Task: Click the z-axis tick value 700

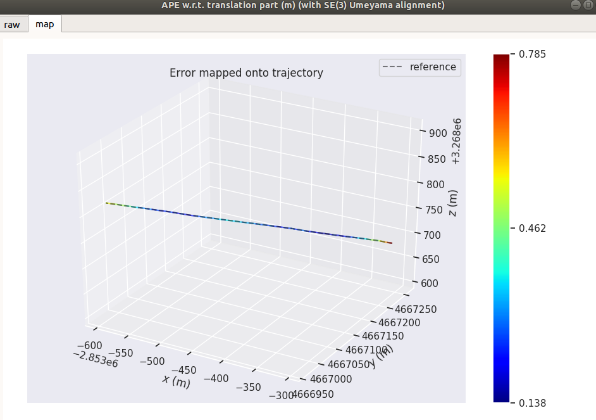Action: (432, 235)
